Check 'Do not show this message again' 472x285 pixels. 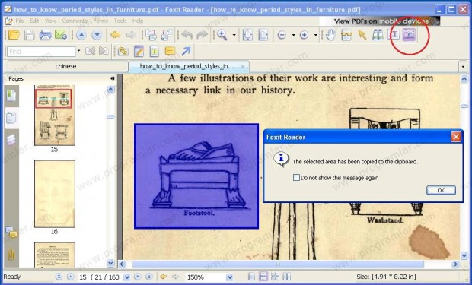tap(296, 178)
